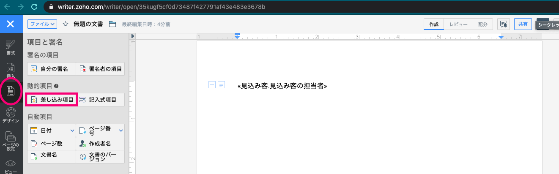Open the ファイル dropdown menu
This screenshot has width=559, height=174.
[42, 24]
